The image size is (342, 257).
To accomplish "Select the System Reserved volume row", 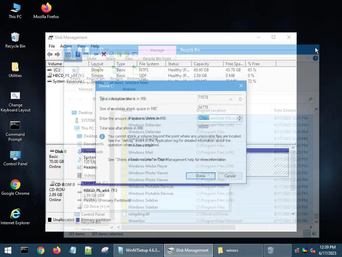I will [171, 81].
